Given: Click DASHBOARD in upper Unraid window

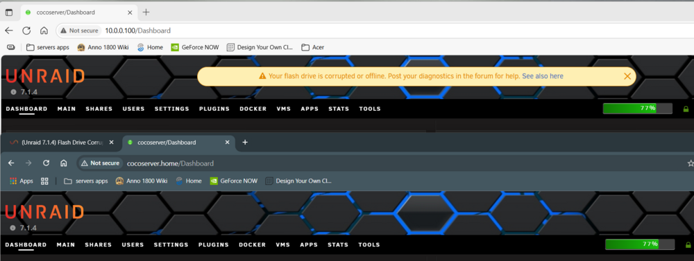Looking at the screenshot, I should [x=26, y=109].
